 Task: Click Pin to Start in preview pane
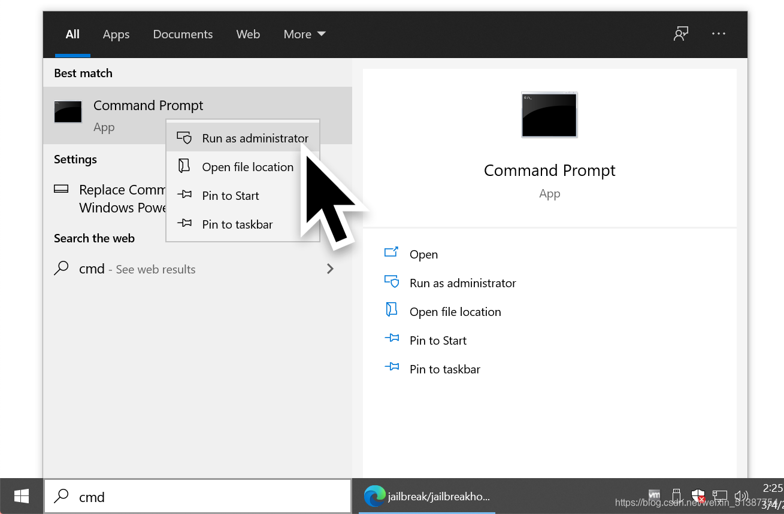pyautogui.click(x=438, y=340)
